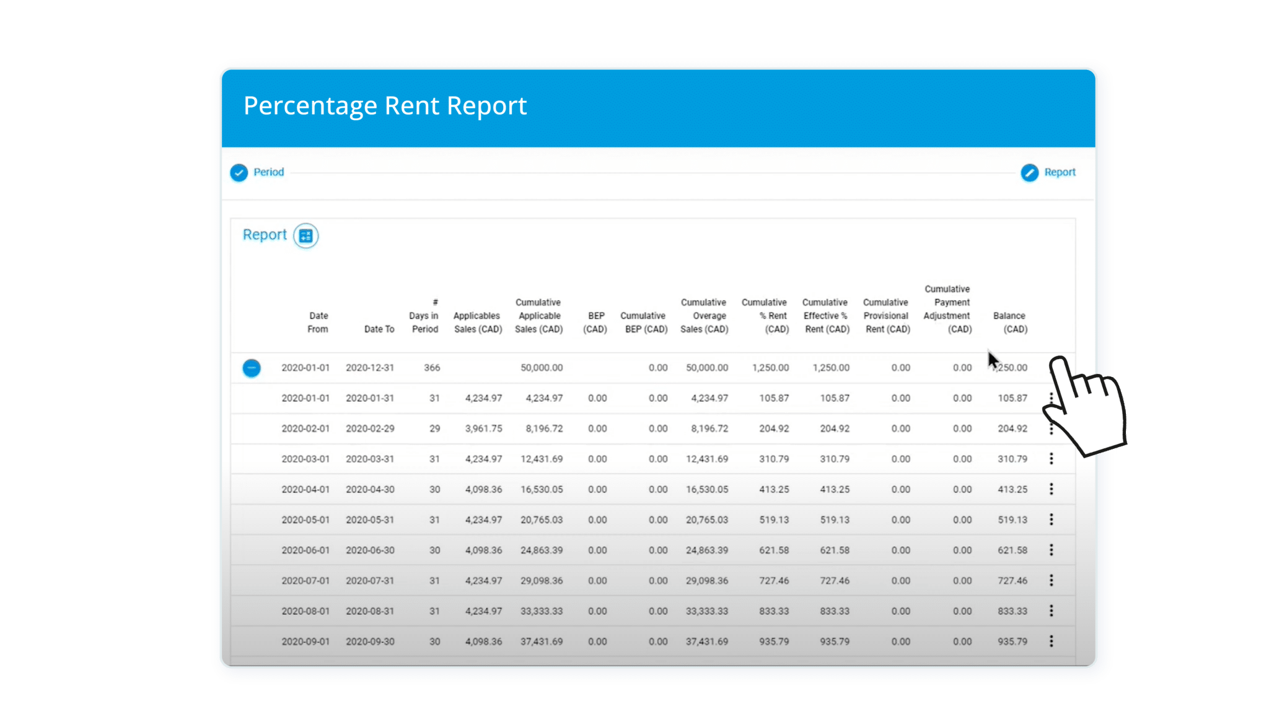Open row options for the 2020-07-31 row
Image resolution: width=1269 pixels, height=725 pixels.
(x=1052, y=581)
